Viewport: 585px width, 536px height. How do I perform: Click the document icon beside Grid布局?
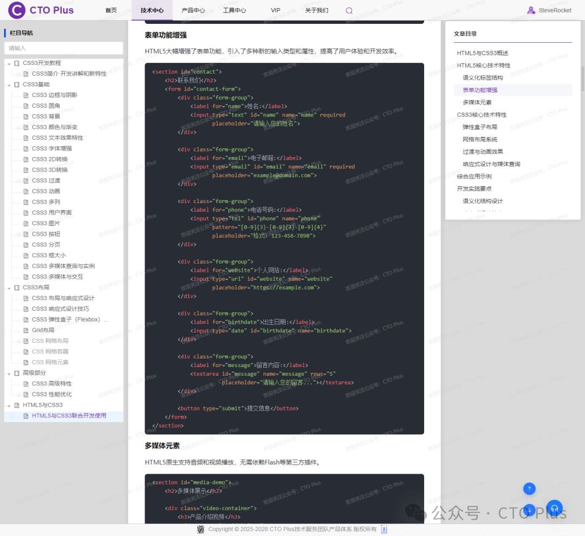pos(26,330)
